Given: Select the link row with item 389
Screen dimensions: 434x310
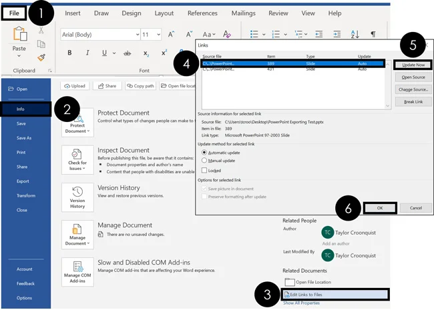Looking at the screenshot, I should point(293,63).
